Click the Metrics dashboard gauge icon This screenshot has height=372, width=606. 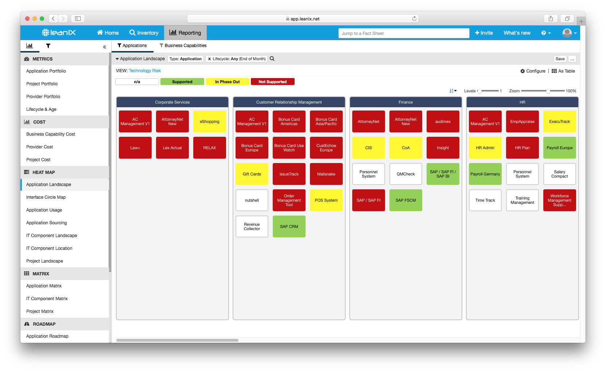[26, 59]
